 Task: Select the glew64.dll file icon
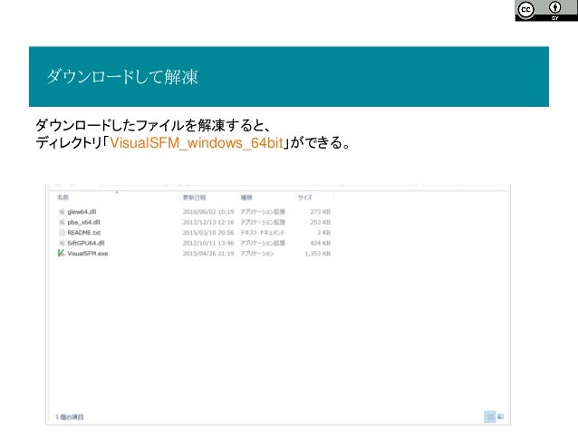tap(62, 212)
